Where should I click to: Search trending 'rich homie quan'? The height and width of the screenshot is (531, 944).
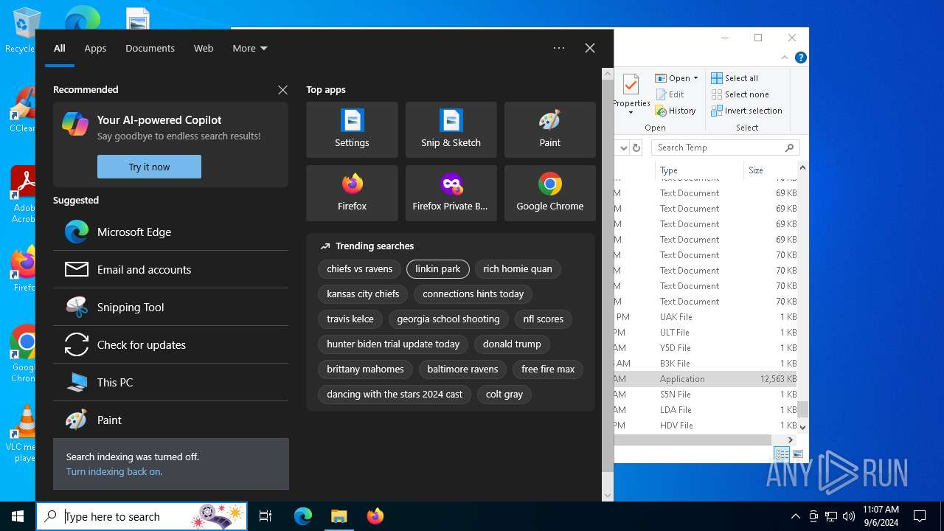(x=518, y=269)
